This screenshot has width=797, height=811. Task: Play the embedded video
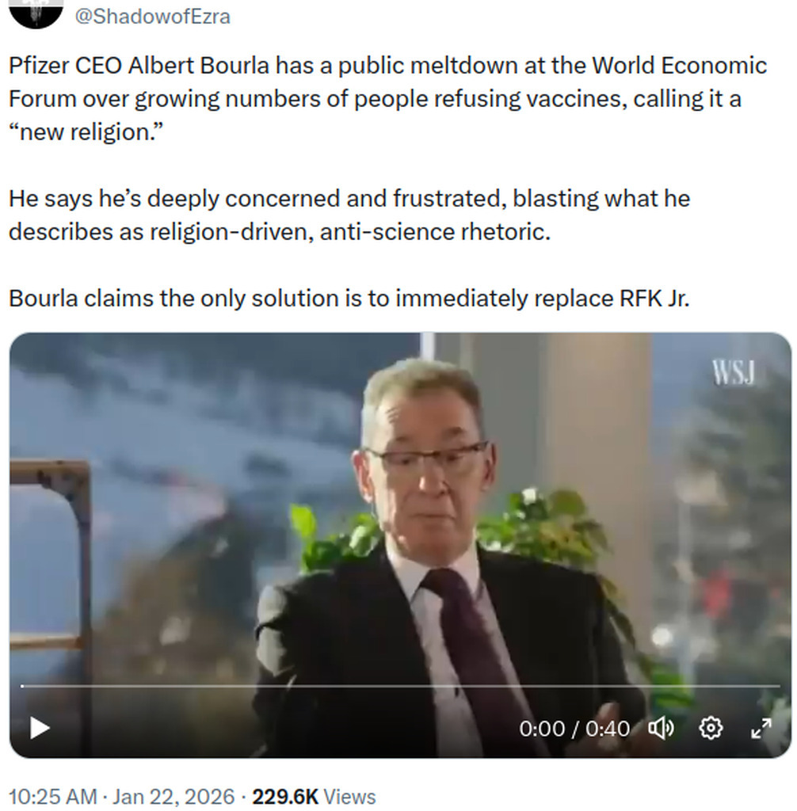point(40,729)
